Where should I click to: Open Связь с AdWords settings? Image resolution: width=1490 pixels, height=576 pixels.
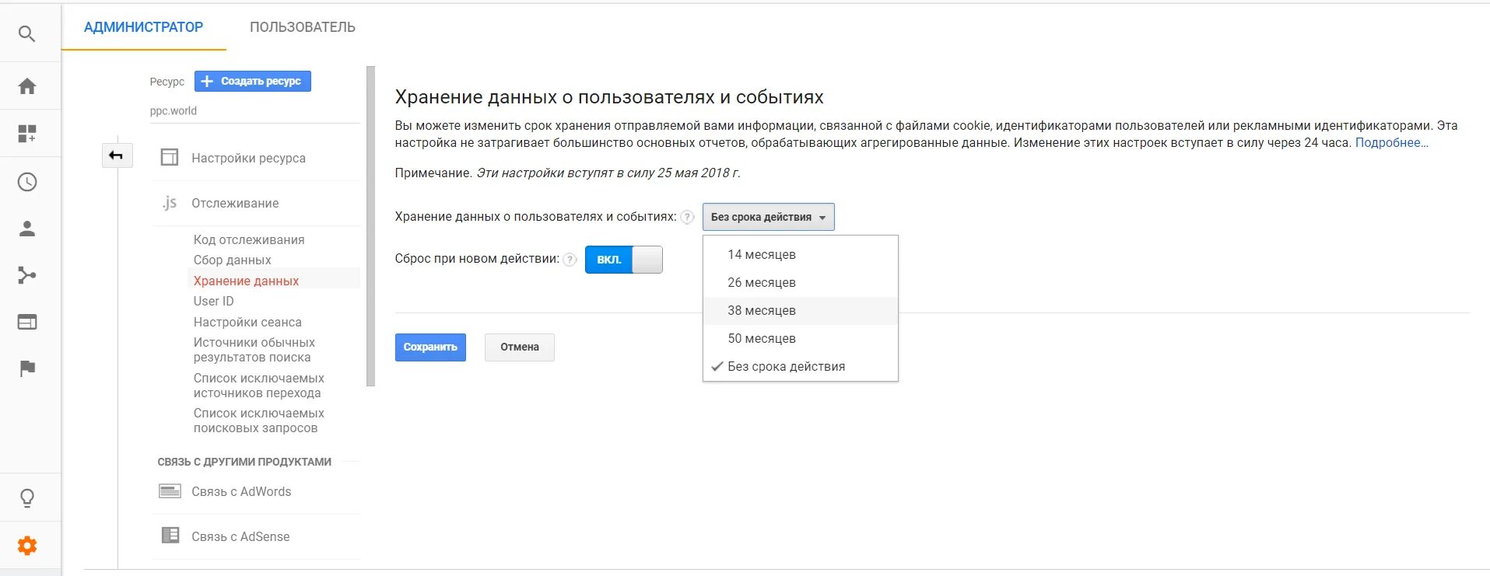(241, 491)
